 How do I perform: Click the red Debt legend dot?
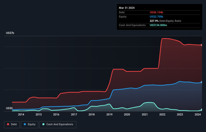(x=8, y=124)
